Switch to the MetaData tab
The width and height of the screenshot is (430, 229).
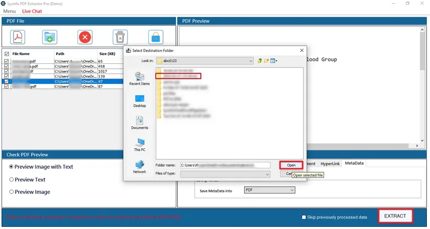(354, 163)
